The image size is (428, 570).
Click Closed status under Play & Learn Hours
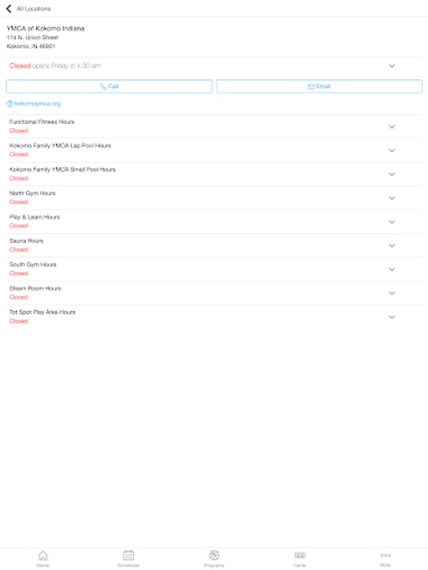(x=18, y=225)
